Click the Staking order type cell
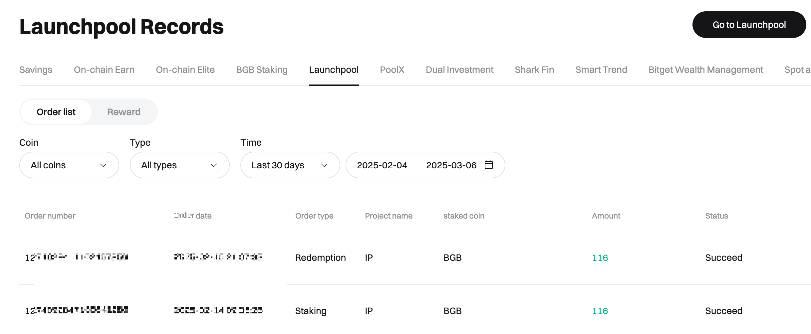Image resolution: width=811 pixels, height=334 pixels. (x=311, y=311)
